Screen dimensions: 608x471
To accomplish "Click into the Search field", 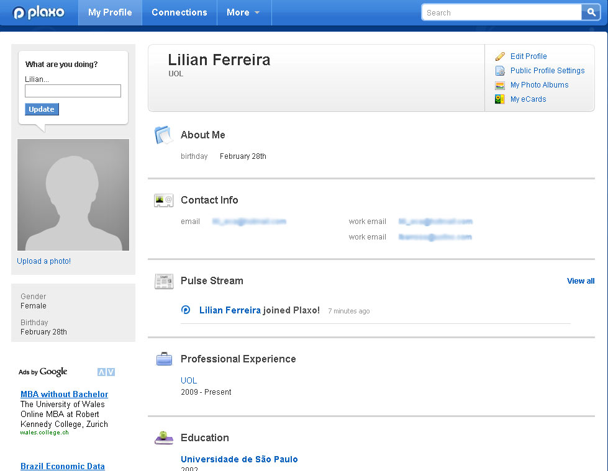I will click(x=502, y=12).
